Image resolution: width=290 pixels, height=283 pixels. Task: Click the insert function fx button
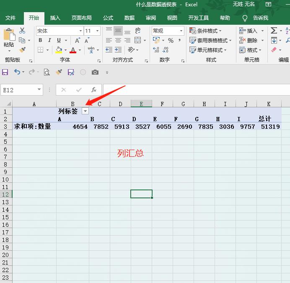94,90
